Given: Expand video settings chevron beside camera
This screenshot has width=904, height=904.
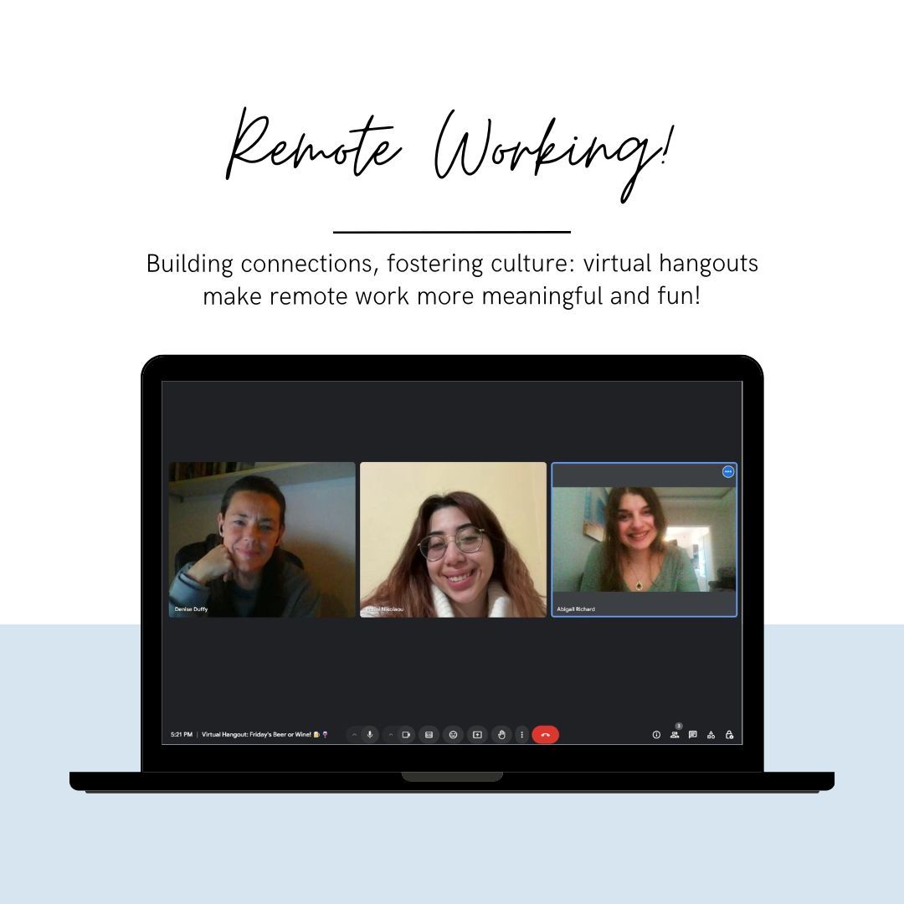Looking at the screenshot, I should (390, 735).
